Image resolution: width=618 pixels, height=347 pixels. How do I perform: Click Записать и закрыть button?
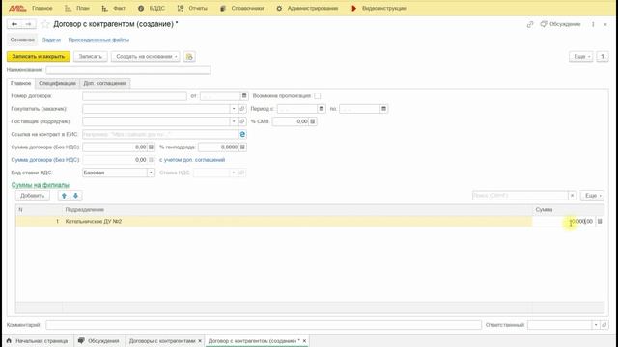click(39, 57)
